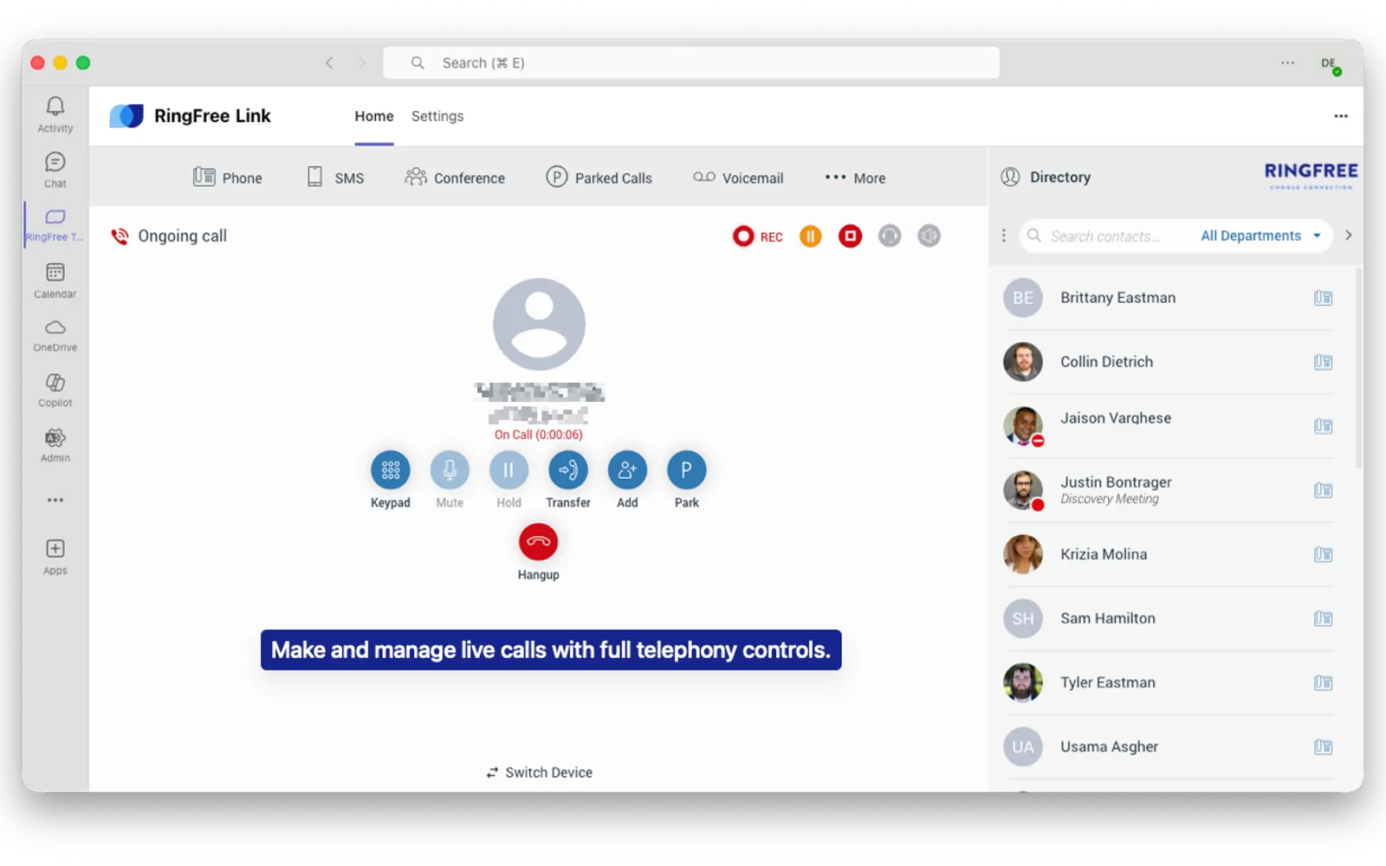Click the caller avatar placeholder
Viewport: 1386px width, 866px height.
[x=539, y=325]
